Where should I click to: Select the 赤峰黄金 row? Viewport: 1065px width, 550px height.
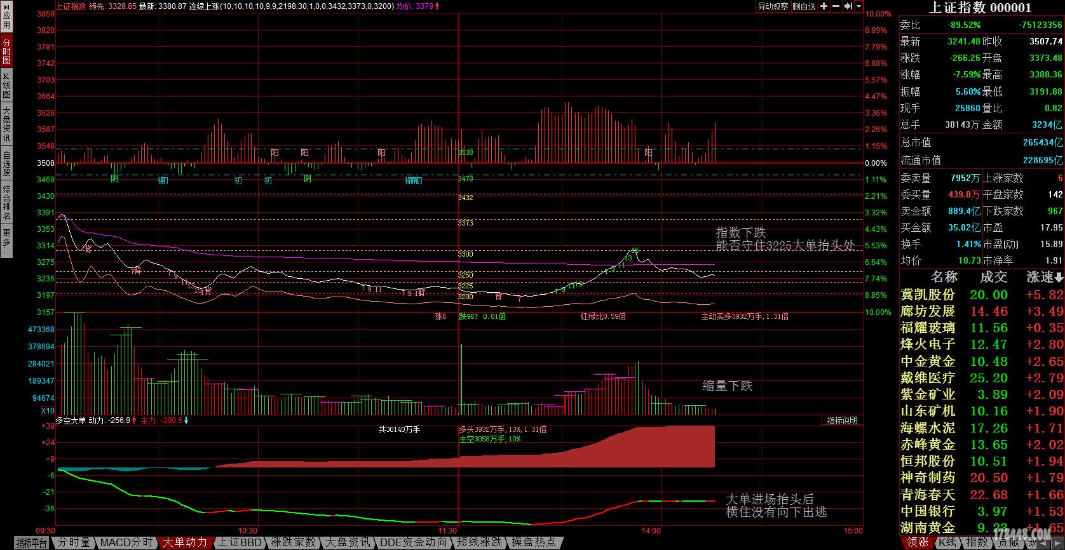(x=982, y=445)
